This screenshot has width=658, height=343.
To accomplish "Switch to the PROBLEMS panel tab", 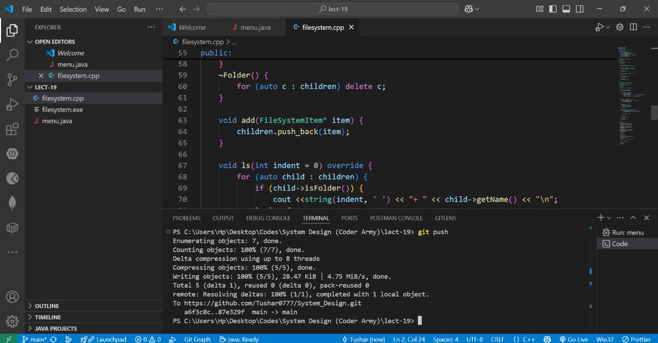I will point(187,218).
